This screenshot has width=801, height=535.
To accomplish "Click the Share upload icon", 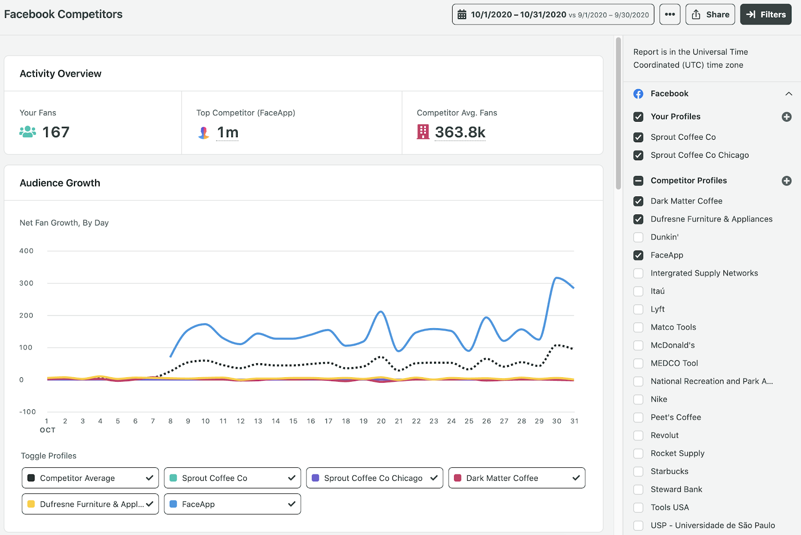I will pos(696,15).
